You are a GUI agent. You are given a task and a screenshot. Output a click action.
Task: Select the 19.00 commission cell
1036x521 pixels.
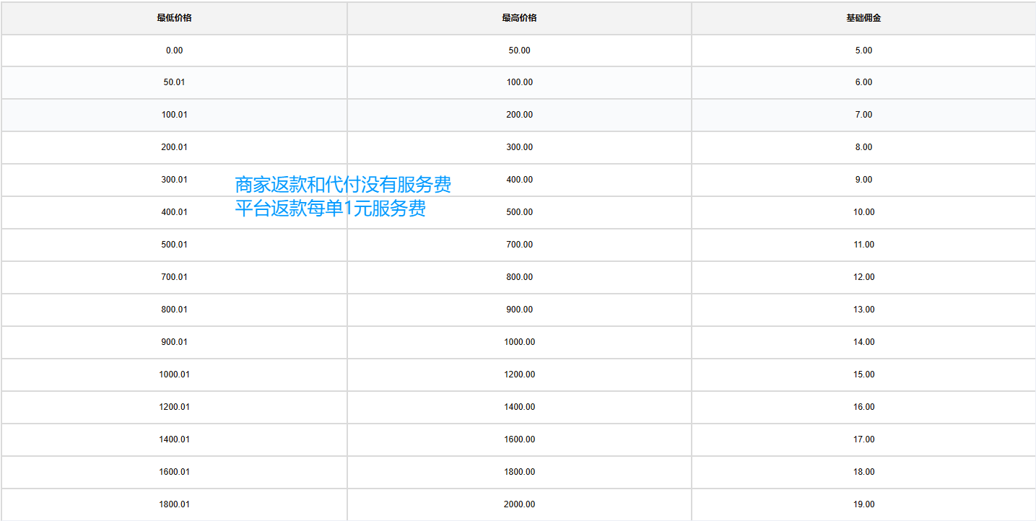click(863, 504)
